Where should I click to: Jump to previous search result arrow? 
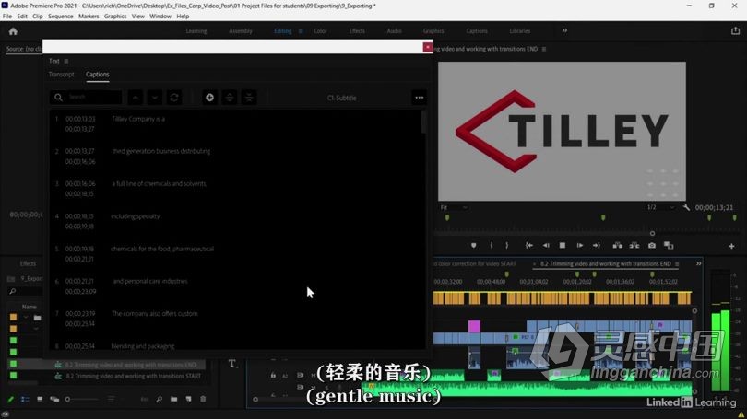tap(136, 98)
